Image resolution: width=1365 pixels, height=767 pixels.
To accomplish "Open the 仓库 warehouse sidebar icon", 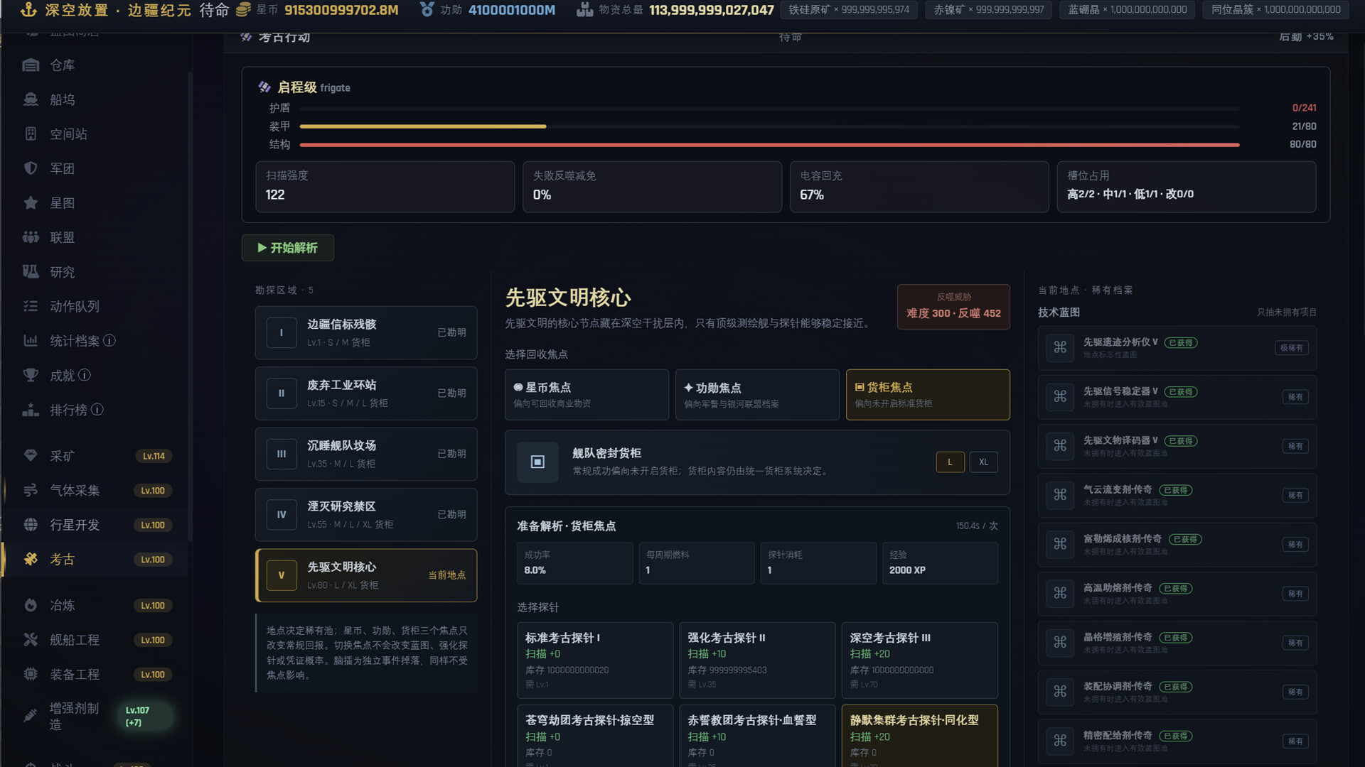I will tap(31, 65).
